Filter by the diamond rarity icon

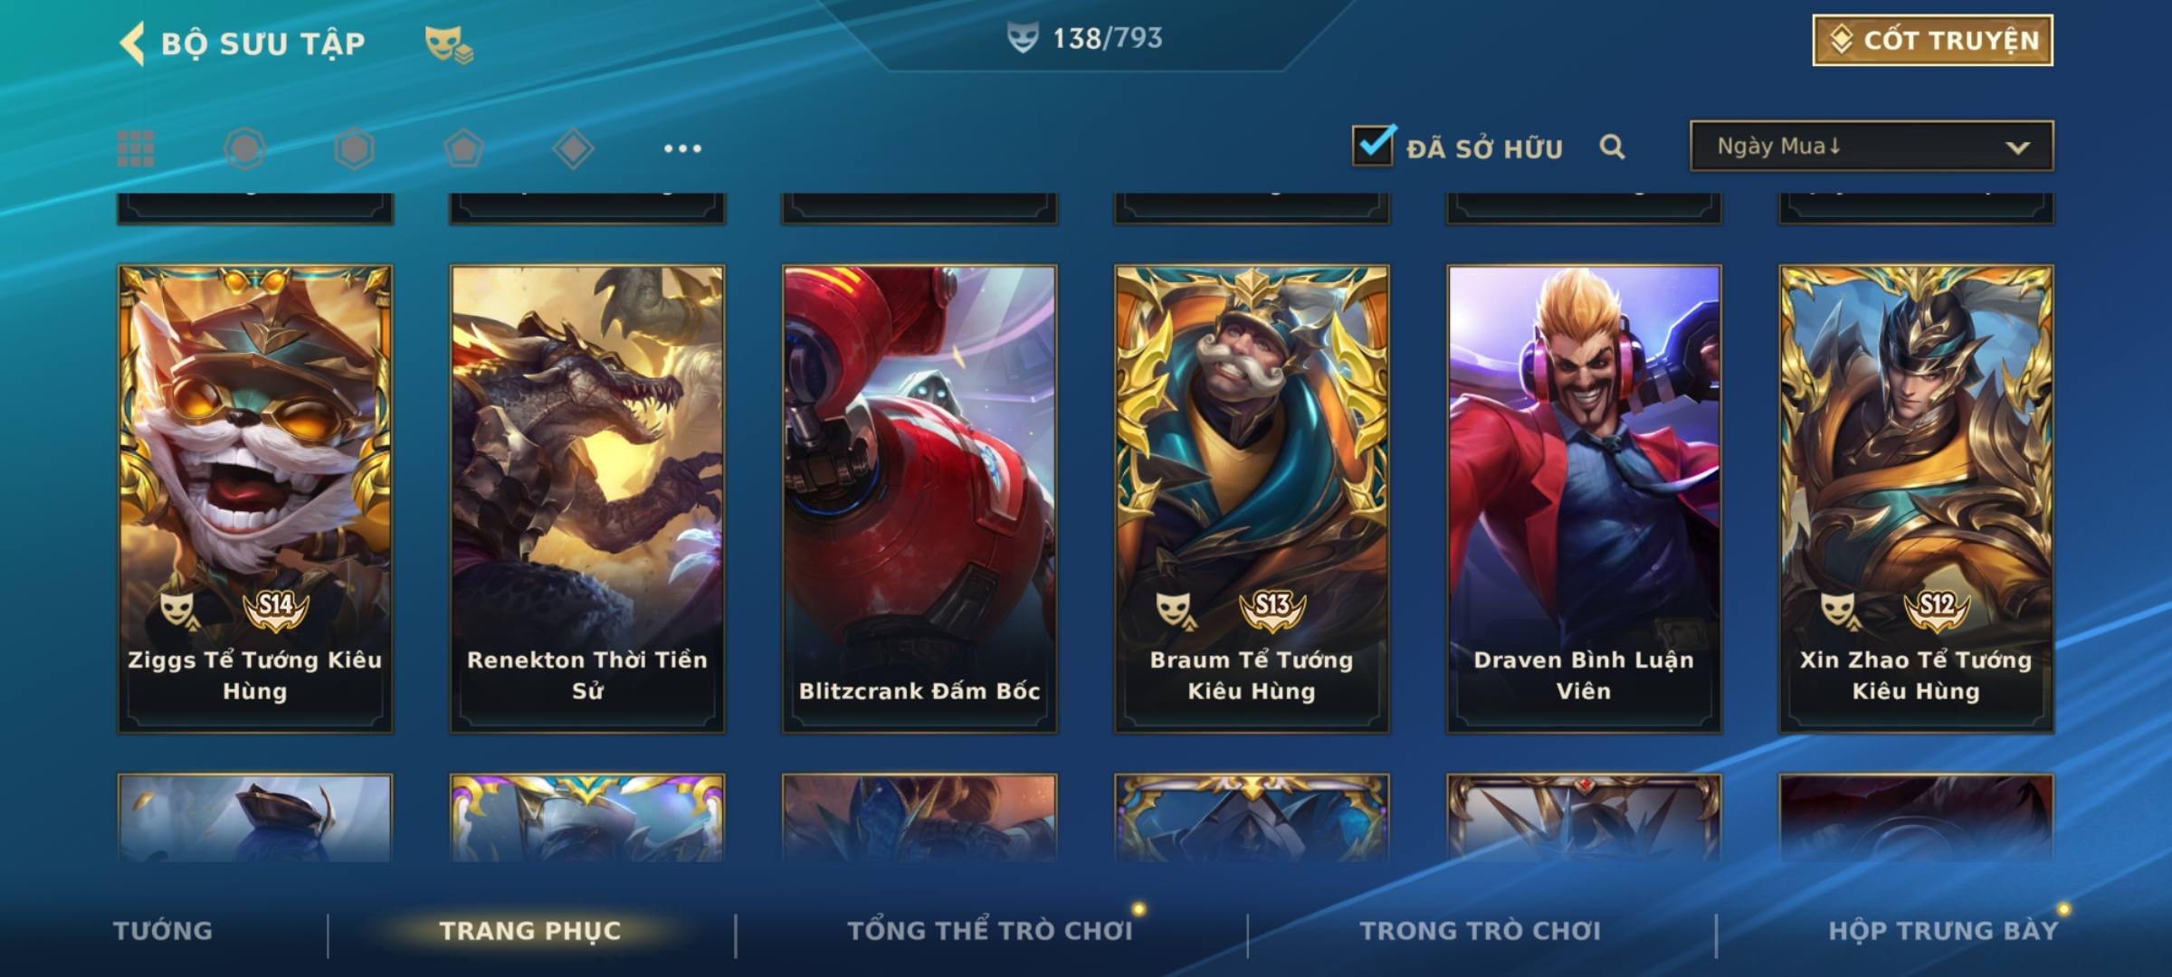tap(573, 148)
